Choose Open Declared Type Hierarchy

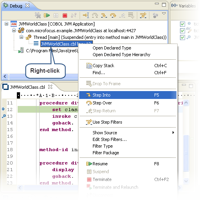(128, 55)
